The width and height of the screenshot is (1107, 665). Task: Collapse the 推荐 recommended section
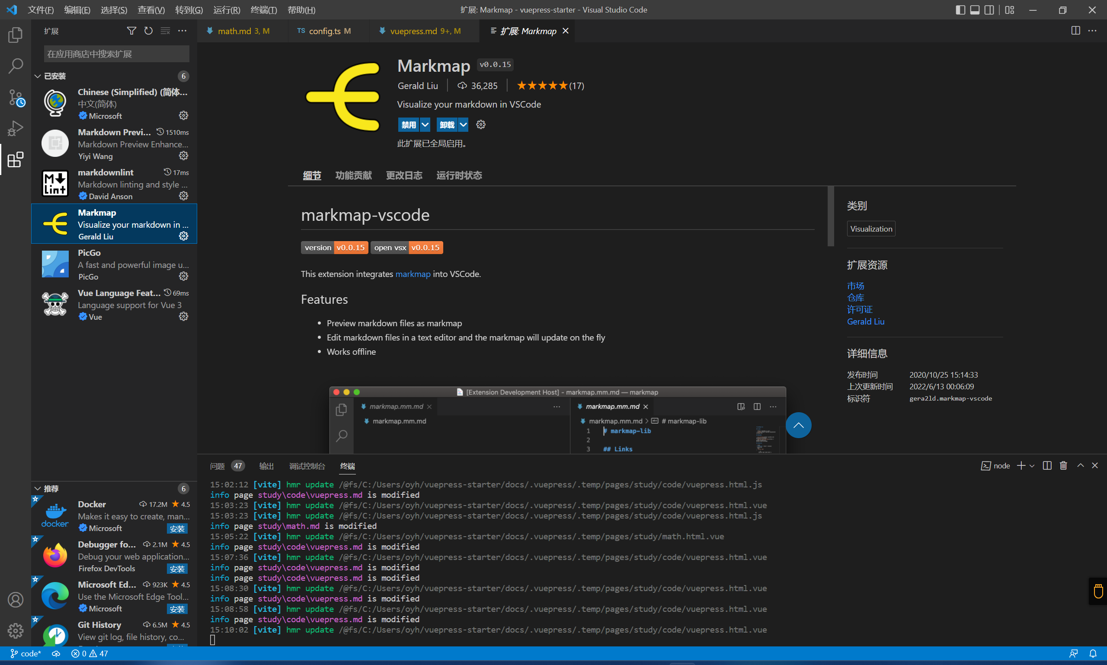coord(38,488)
